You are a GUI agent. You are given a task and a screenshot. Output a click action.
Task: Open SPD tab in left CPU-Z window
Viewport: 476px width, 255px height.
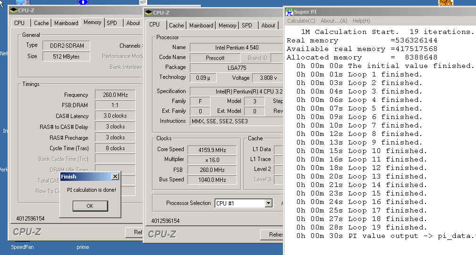(x=112, y=23)
